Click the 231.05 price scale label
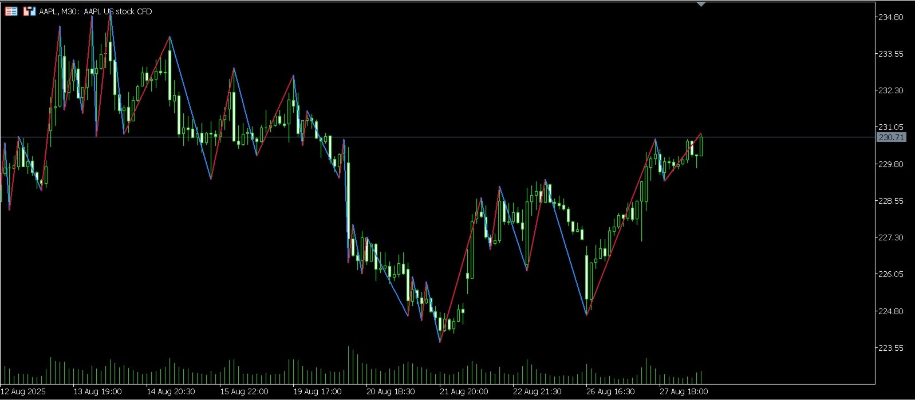The image size is (915, 400). pyautogui.click(x=890, y=127)
